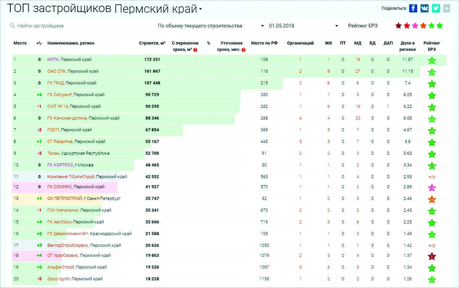459x288 pixels.
Task: Click the rating star in ГК Австром row
Action: point(432,223)
